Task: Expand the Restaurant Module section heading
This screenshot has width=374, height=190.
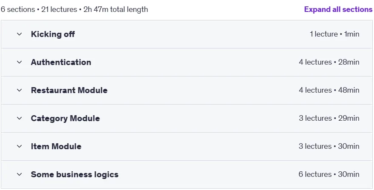Action: click(69, 90)
